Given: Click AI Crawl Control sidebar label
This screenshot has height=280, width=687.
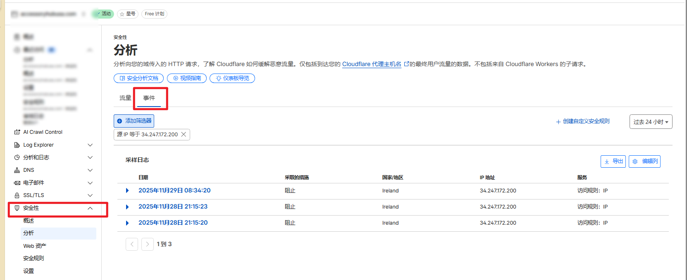Looking at the screenshot, I should 43,132.
